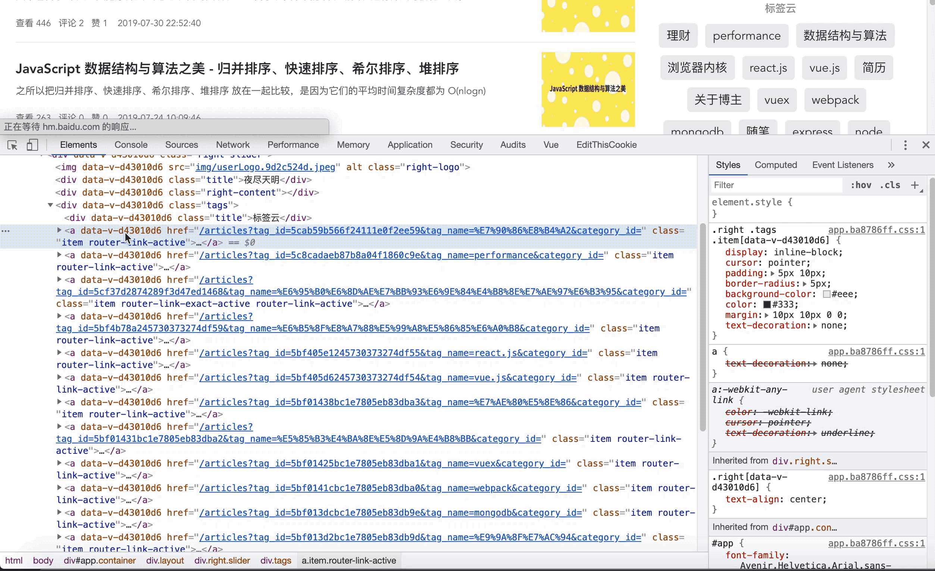Toggle the device toolbar emulation icon
The image size is (935, 571).
point(32,145)
